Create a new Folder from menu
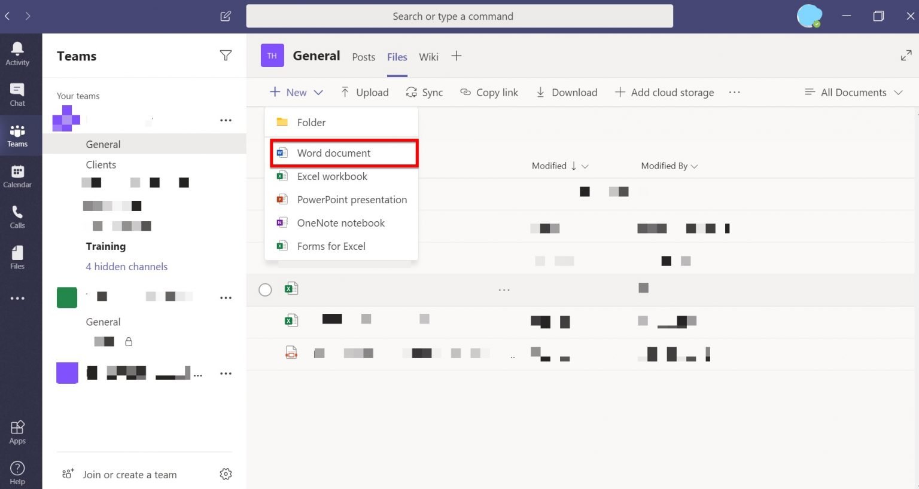The height and width of the screenshot is (489, 919). [x=341, y=123]
